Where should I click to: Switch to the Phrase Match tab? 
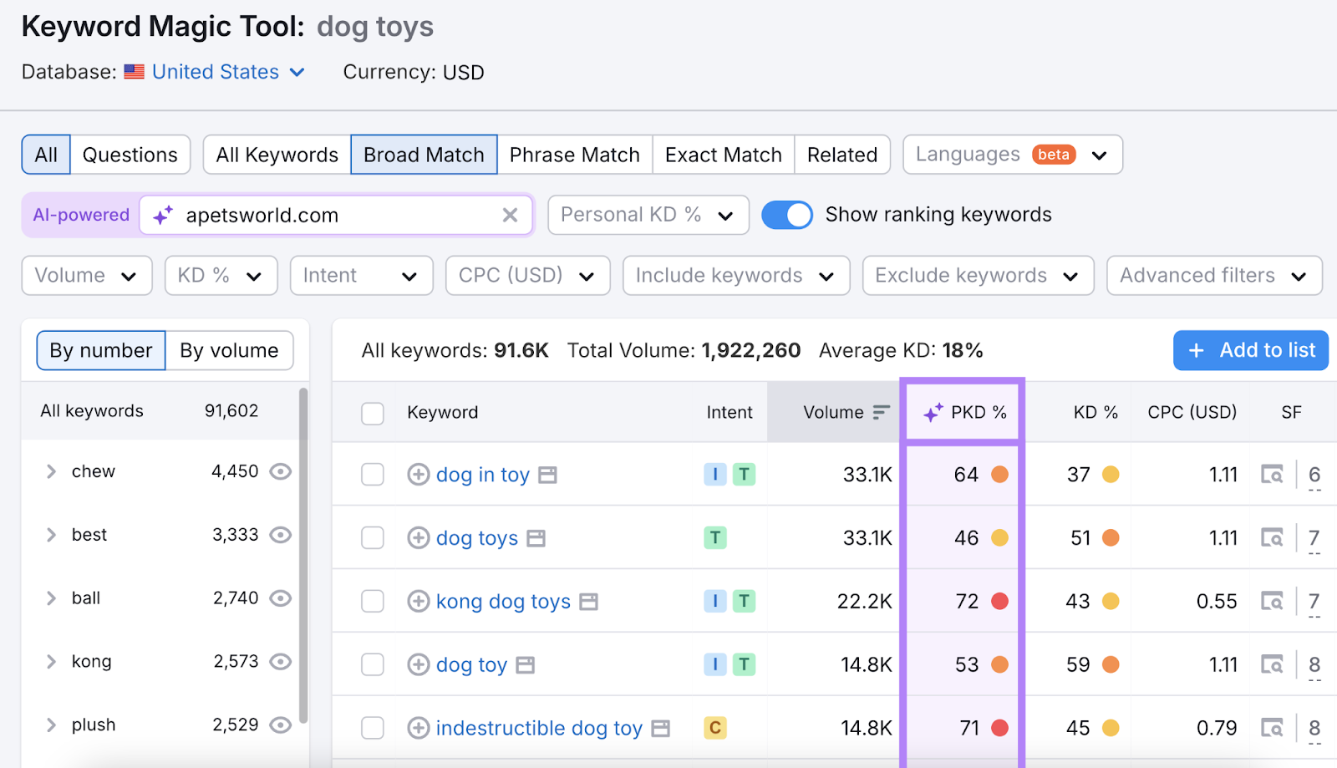click(574, 155)
